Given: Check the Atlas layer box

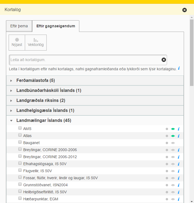Looking at the screenshot, I should [x=20, y=135].
